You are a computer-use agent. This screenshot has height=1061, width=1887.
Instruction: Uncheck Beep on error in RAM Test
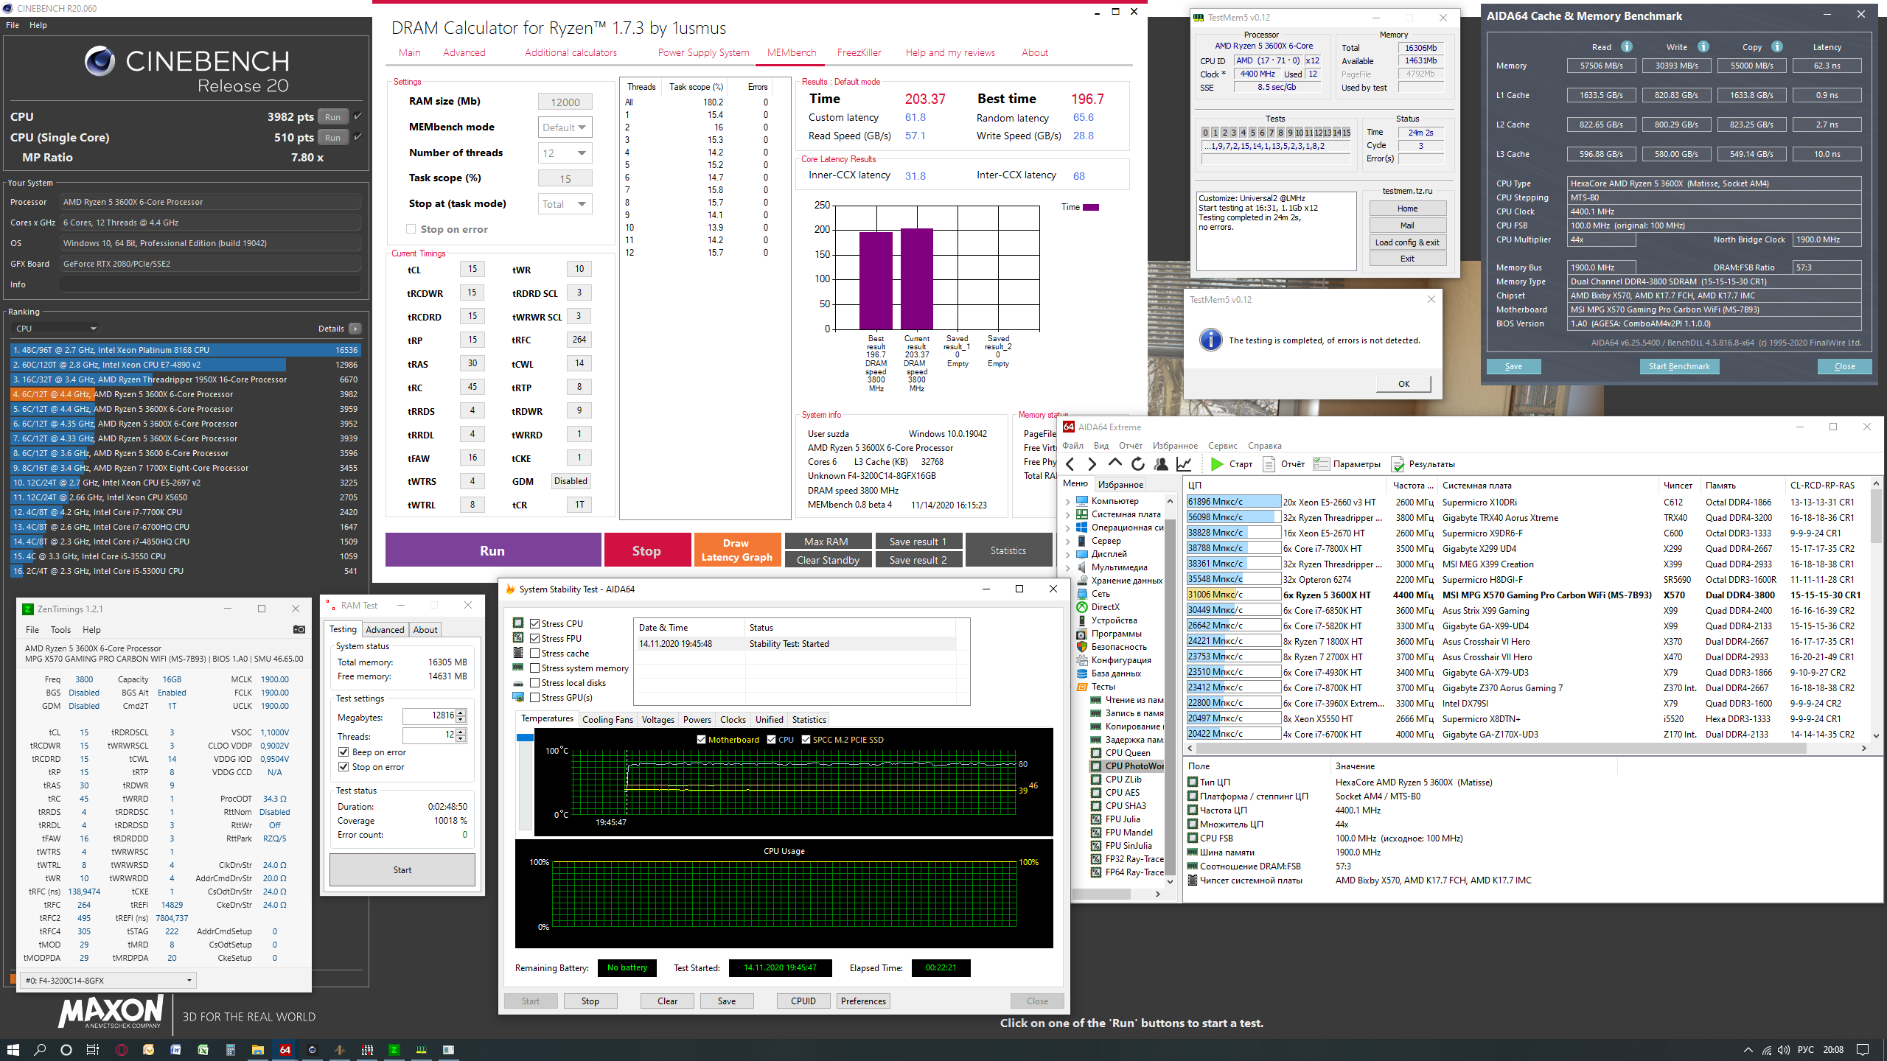pyautogui.click(x=343, y=752)
